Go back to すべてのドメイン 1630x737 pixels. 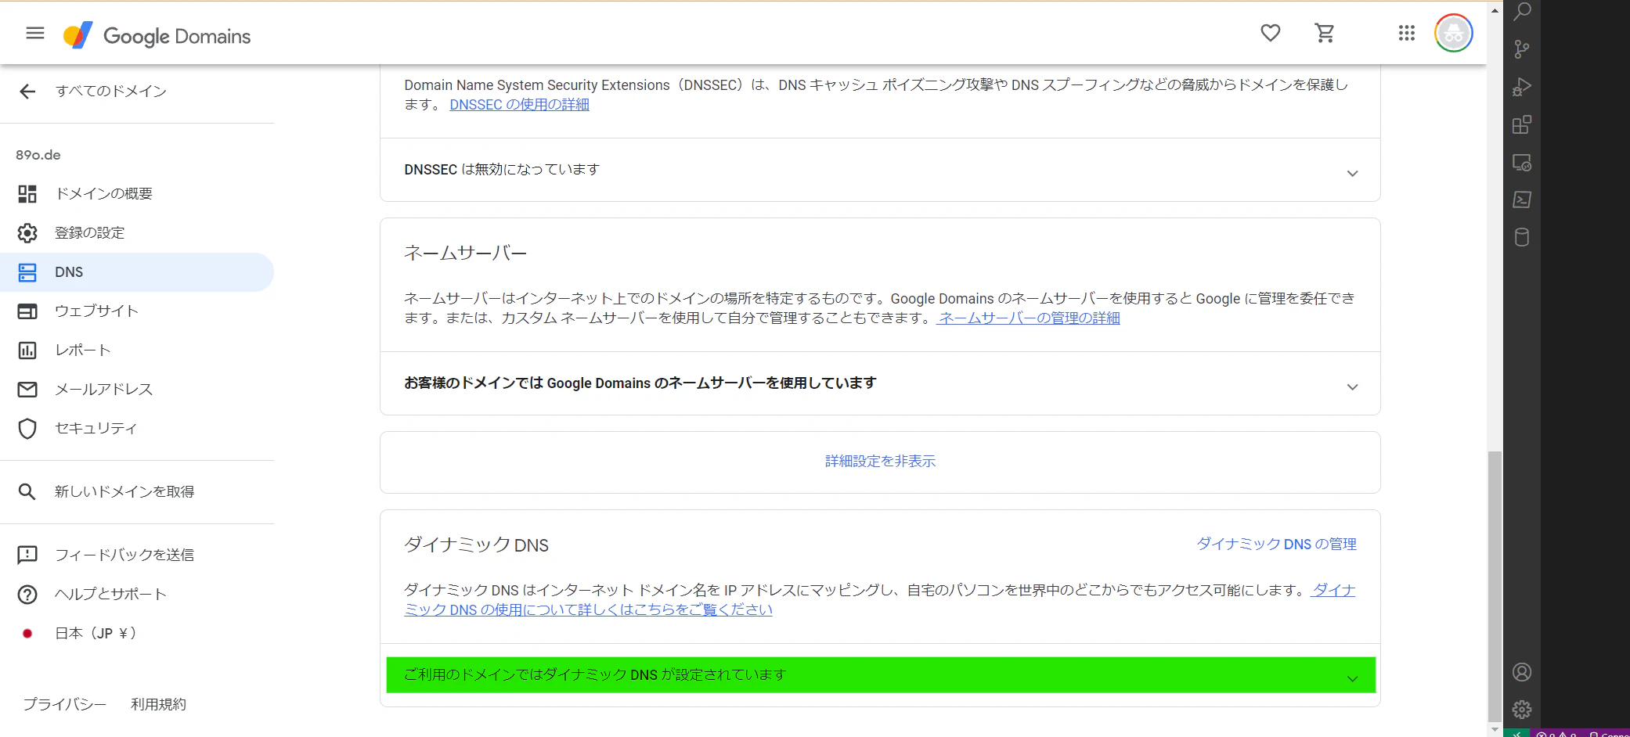click(92, 92)
